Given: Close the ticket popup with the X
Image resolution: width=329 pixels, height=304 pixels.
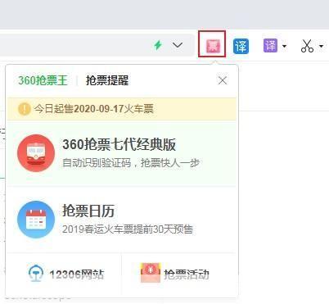Looking at the screenshot, I should tap(223, 80).
